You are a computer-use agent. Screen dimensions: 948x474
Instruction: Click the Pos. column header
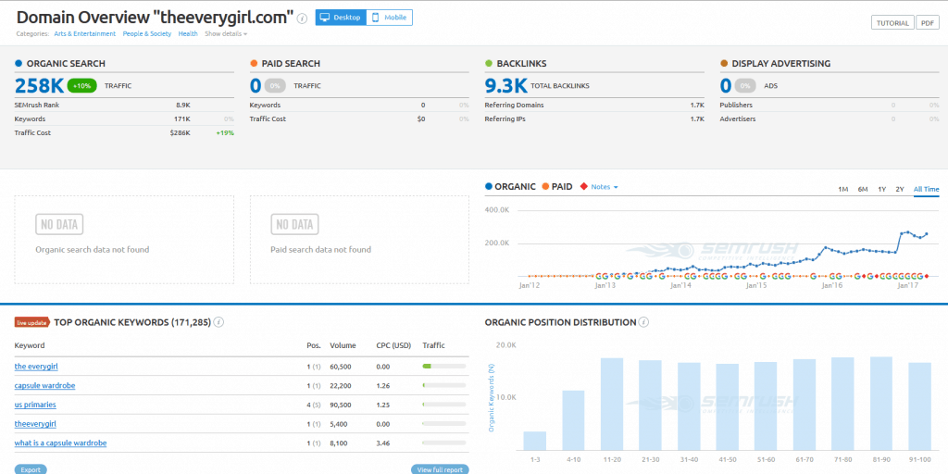[x=313, y=346]
